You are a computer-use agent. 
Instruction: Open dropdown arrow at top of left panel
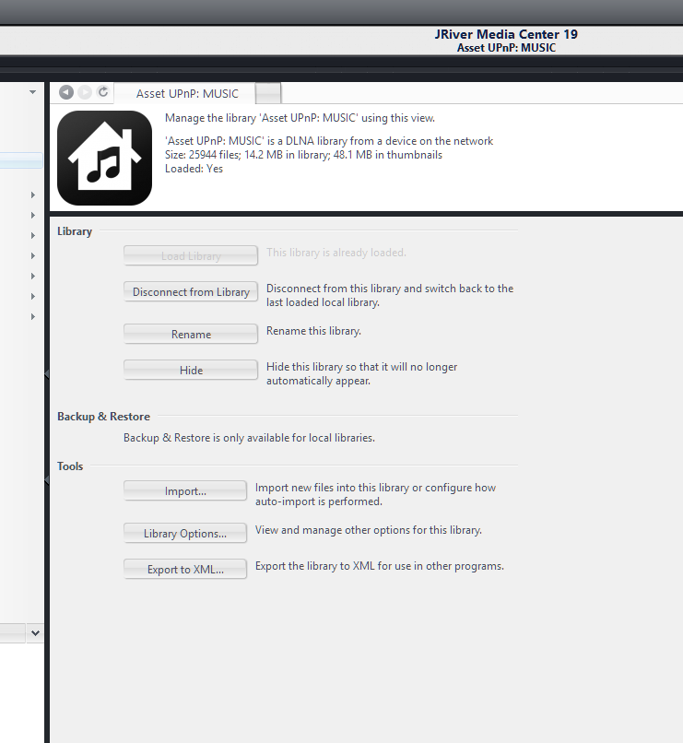pyautogui.click(x=32, y=92)
